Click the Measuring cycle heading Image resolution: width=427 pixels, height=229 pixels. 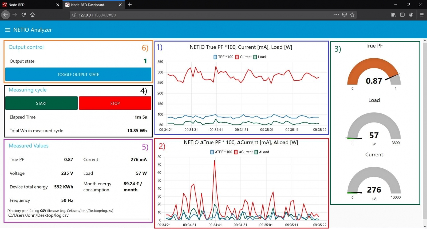point(27,90)
